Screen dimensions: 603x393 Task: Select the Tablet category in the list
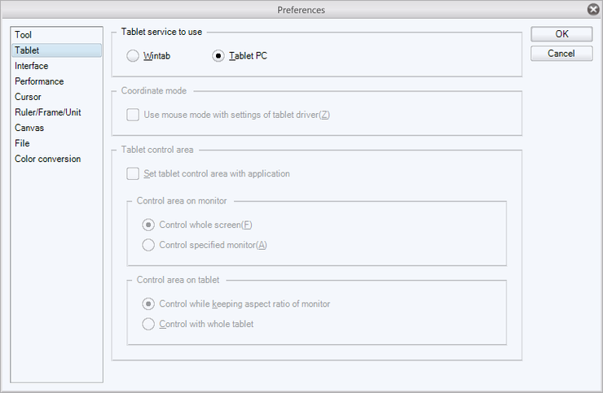pos(56,50)
